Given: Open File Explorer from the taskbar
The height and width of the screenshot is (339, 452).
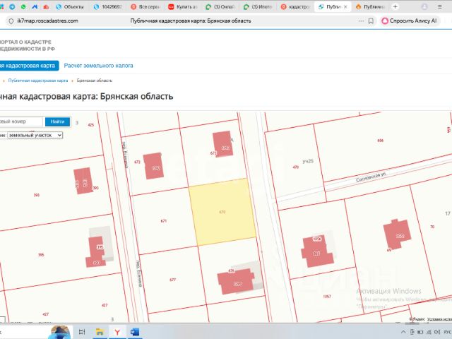Looking at the screenshot, I should [100, 332].
